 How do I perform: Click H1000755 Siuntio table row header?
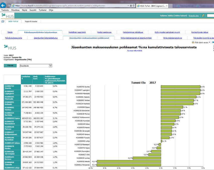[12, 87]
